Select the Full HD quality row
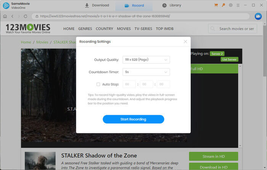This screenshot has width=267, height=170. tap(214, 69)
